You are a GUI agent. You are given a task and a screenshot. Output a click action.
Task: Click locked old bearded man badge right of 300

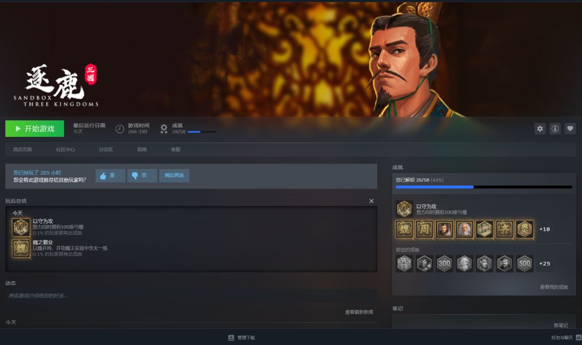(x=465, y=264)
